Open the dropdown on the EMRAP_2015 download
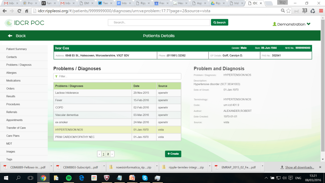This screenshot has width=325, height=183. click(x=262, y=167)
